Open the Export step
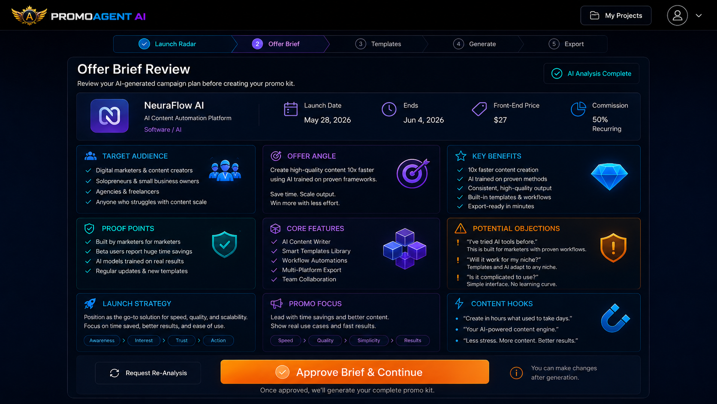Viewport: 717px width, 404px height. tap(566, 44)
